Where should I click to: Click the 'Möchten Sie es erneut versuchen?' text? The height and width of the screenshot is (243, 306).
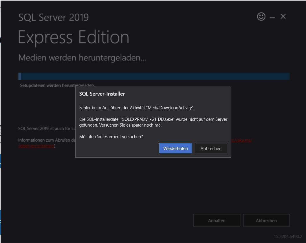(111, 137)
